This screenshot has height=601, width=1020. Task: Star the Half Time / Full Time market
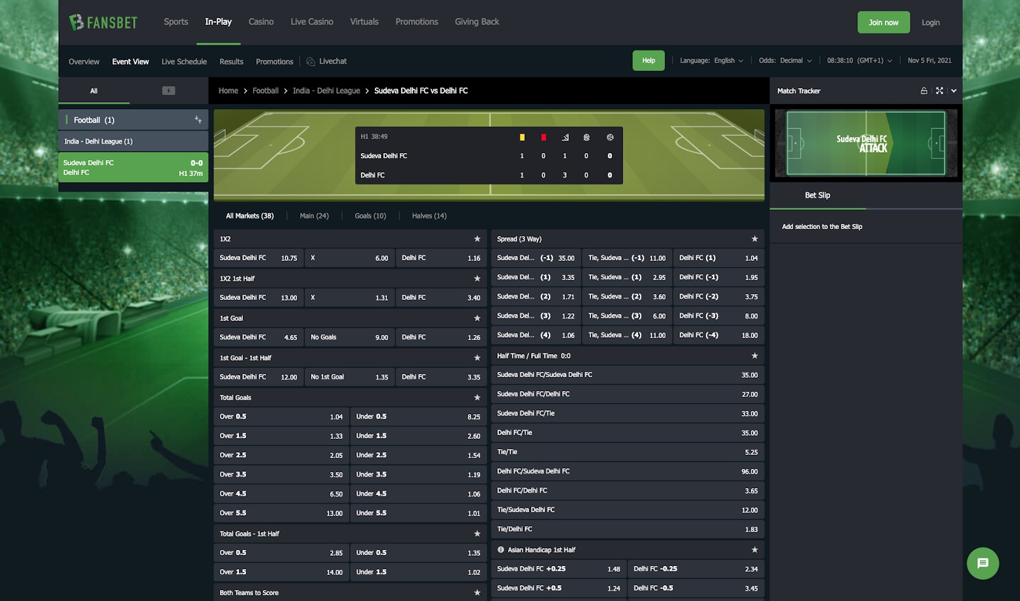pyautogui.click(x=754, y=356)
